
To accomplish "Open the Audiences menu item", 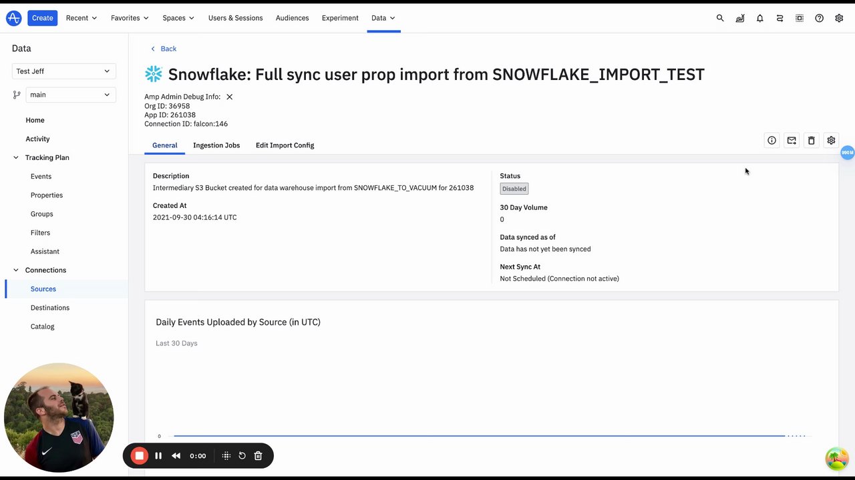I will (293, 18).
